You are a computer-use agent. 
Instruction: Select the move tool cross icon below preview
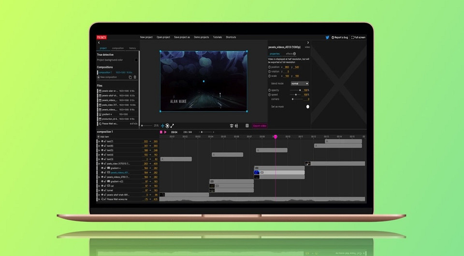162,126
